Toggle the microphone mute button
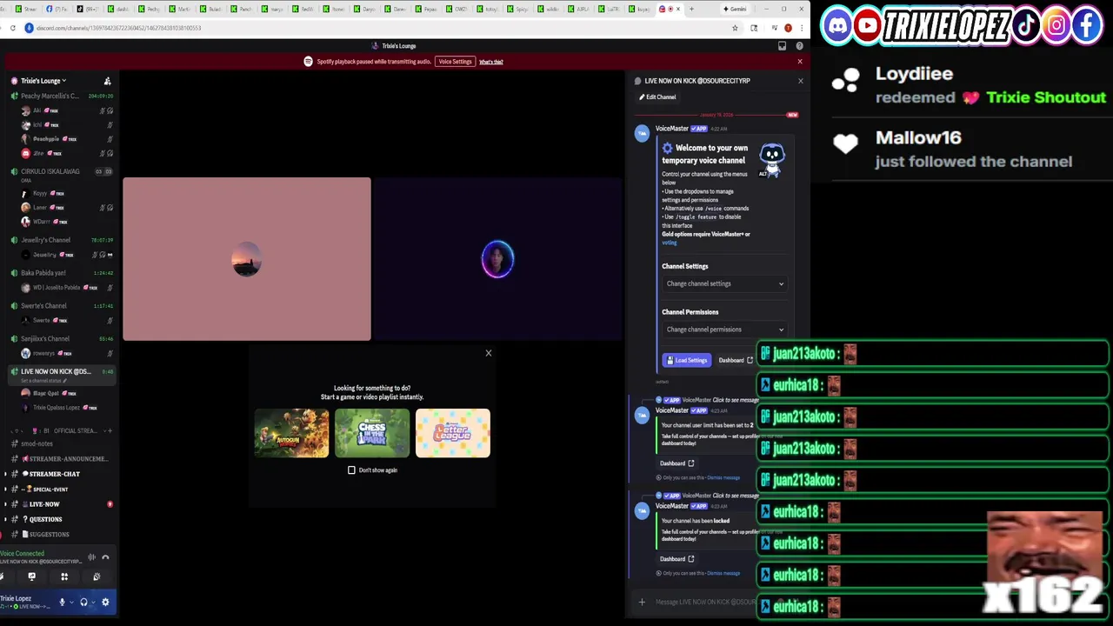 tap(62, 602)
